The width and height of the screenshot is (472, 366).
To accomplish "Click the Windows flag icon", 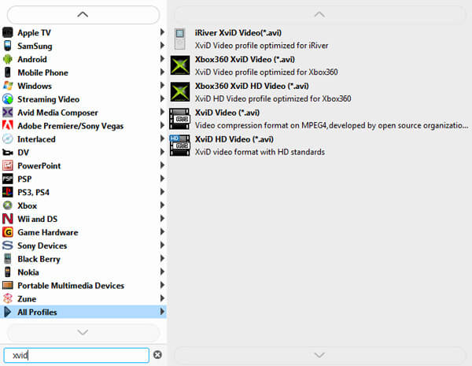I will (8, 86).
